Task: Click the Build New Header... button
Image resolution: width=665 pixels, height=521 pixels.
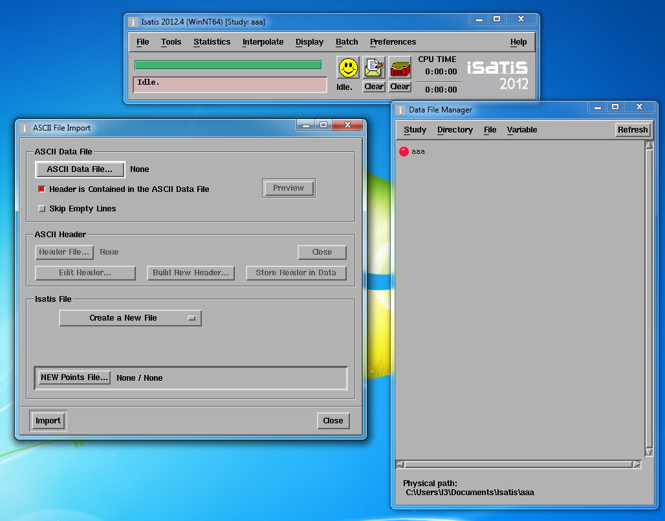Action: [x=190, y=273]
